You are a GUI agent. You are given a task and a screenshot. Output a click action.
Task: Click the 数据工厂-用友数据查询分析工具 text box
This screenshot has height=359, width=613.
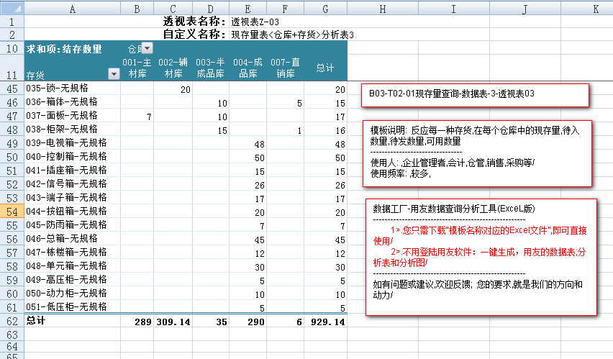(x=480, y=257)
